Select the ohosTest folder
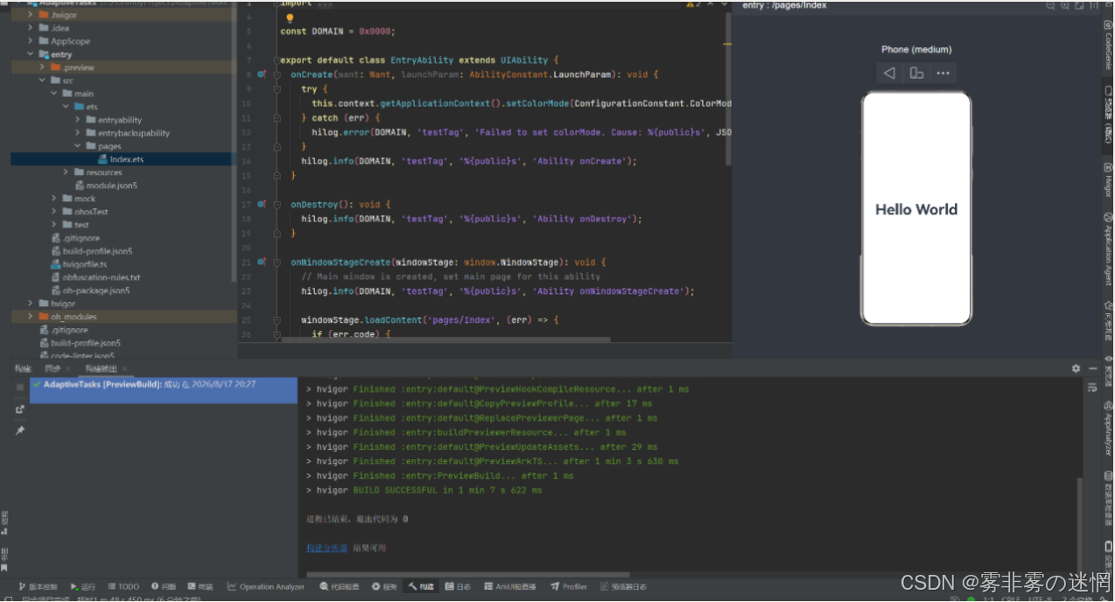This screenshot has width=1115, height=602. [x=85, y=212]
